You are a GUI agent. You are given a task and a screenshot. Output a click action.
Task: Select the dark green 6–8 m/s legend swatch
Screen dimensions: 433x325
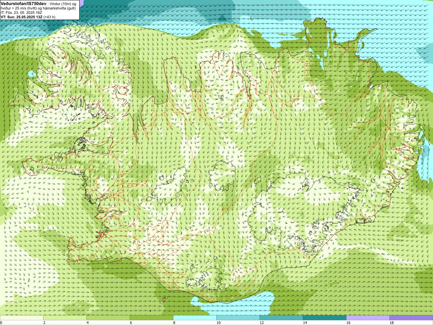coord(152,318)
